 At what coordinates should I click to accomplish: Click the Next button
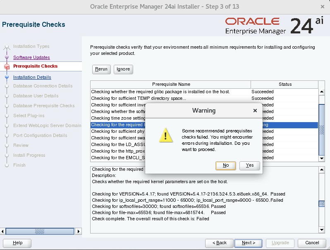click(x=249, y=243)
